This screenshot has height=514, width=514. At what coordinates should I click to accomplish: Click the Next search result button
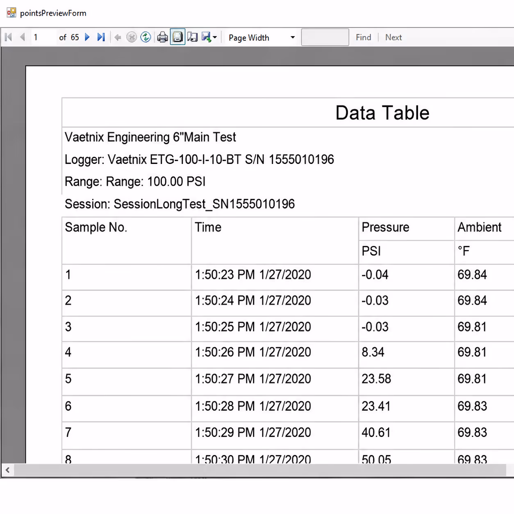tap(393, 37)
